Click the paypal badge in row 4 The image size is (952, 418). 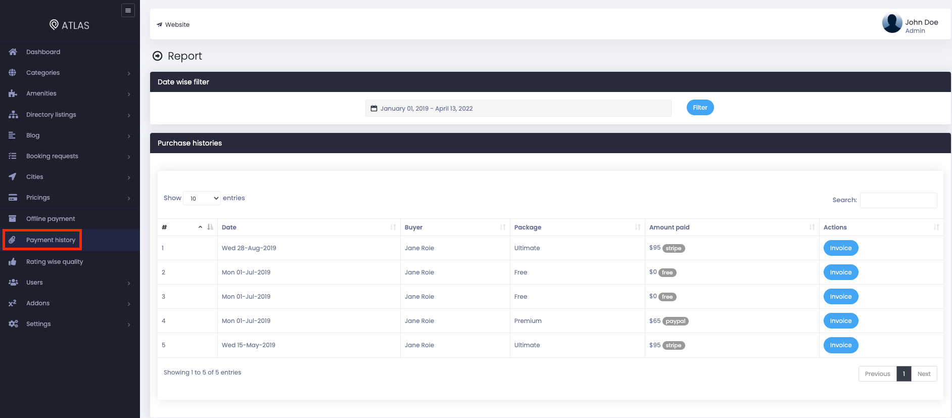(x=676, y=321)
